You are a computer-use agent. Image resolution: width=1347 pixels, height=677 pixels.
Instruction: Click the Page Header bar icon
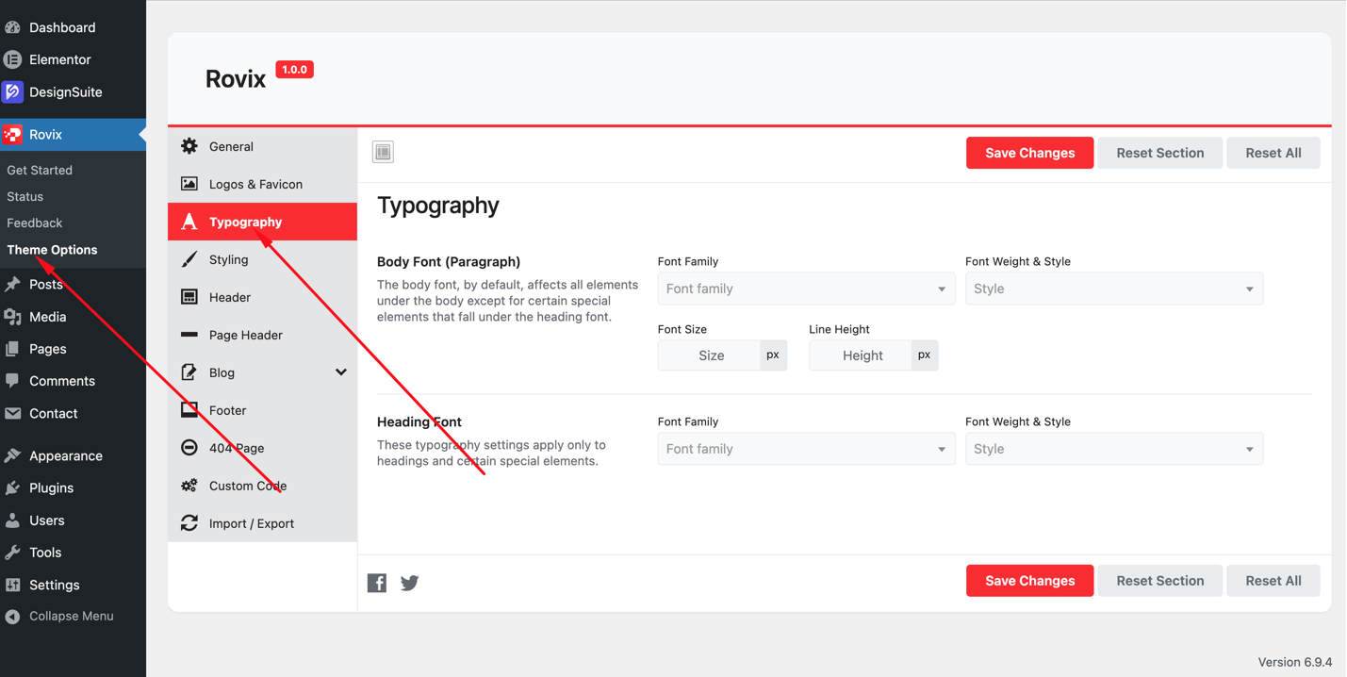(x=189, y=335)
